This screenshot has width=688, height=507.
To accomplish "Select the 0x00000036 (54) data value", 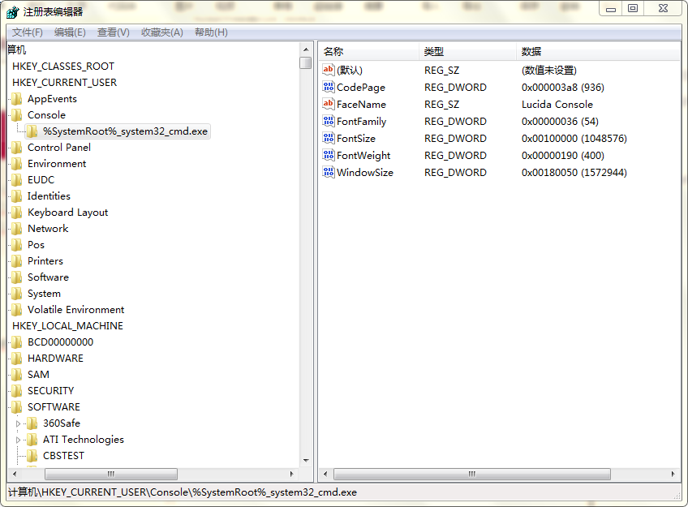I will coord(561,122).
